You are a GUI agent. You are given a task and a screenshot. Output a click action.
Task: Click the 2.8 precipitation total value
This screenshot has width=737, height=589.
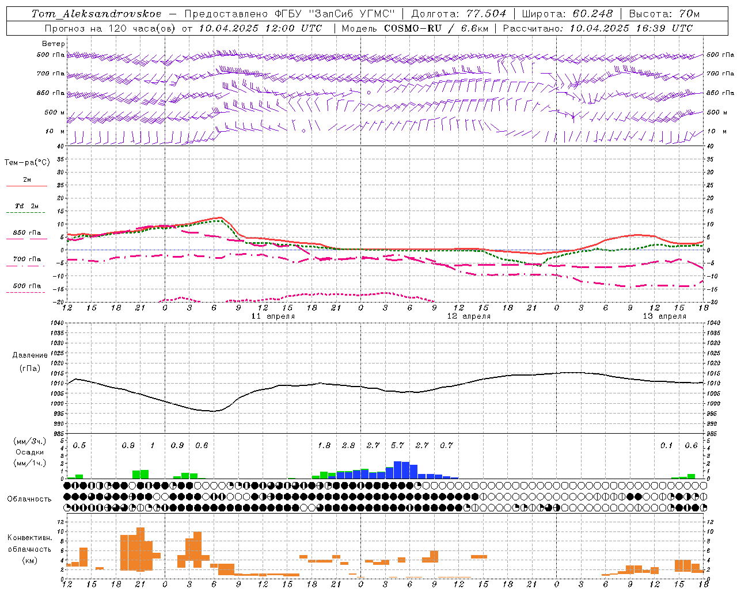pos(348,445)
